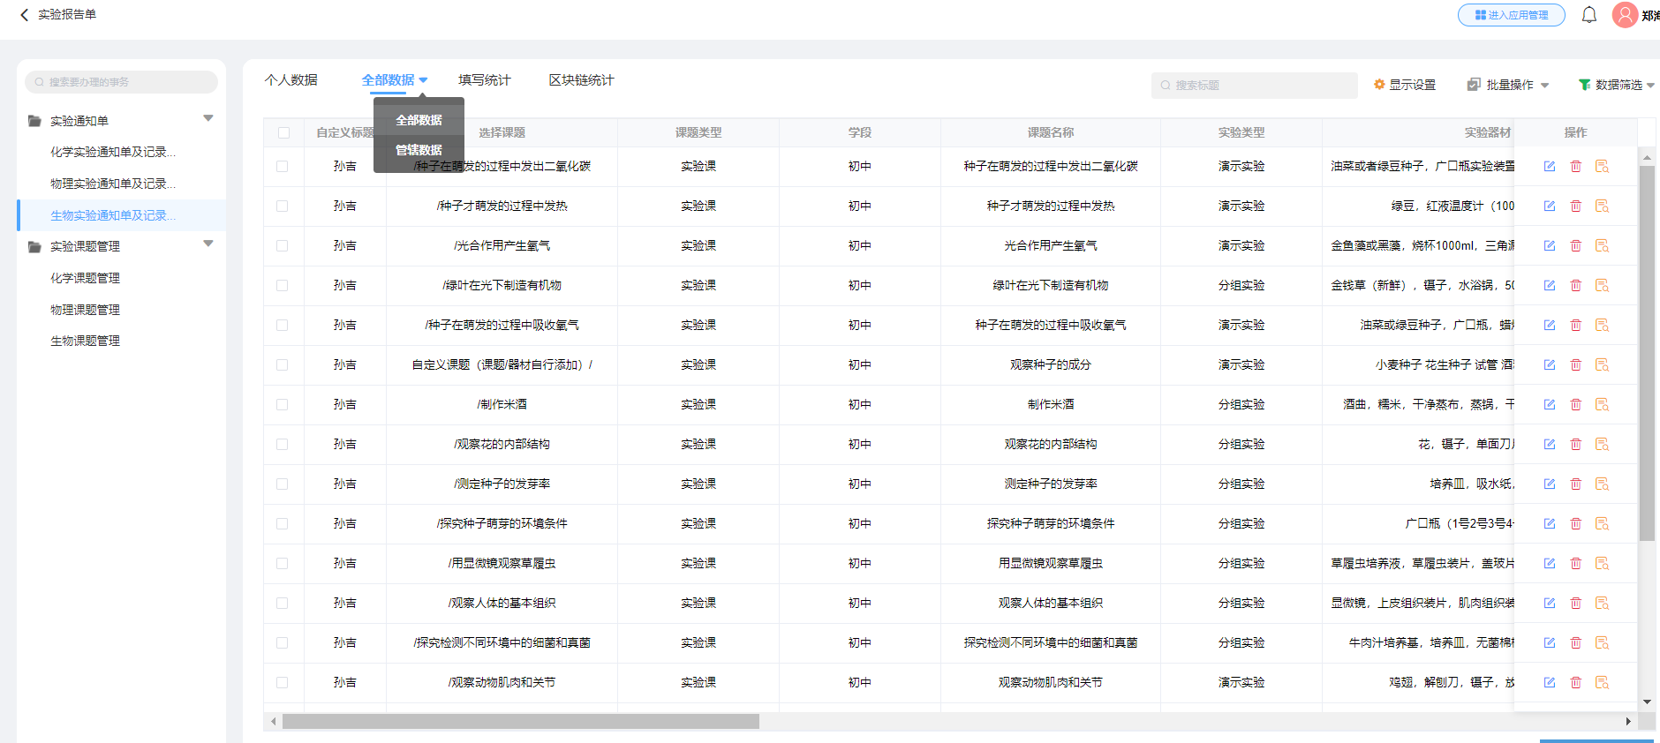Click the 显示设置 gear icon
This screenshot has width=1660, height=743.
pos(1379,85)
